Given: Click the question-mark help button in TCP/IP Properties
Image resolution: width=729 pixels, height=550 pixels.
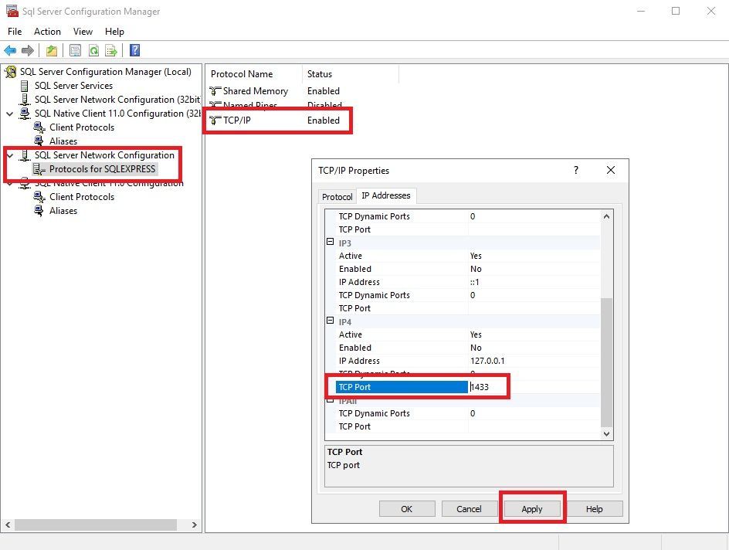Looking at the screenshot, I should click(576, 170).
